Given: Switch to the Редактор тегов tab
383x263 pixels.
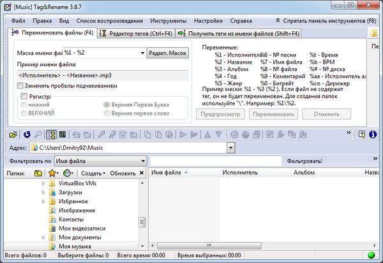Looking at the screenshot, I should tap(138, 32).
